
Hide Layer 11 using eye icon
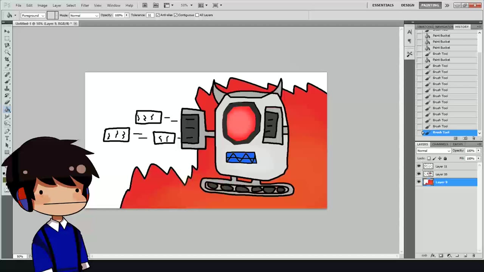click(x=419, y=166)
